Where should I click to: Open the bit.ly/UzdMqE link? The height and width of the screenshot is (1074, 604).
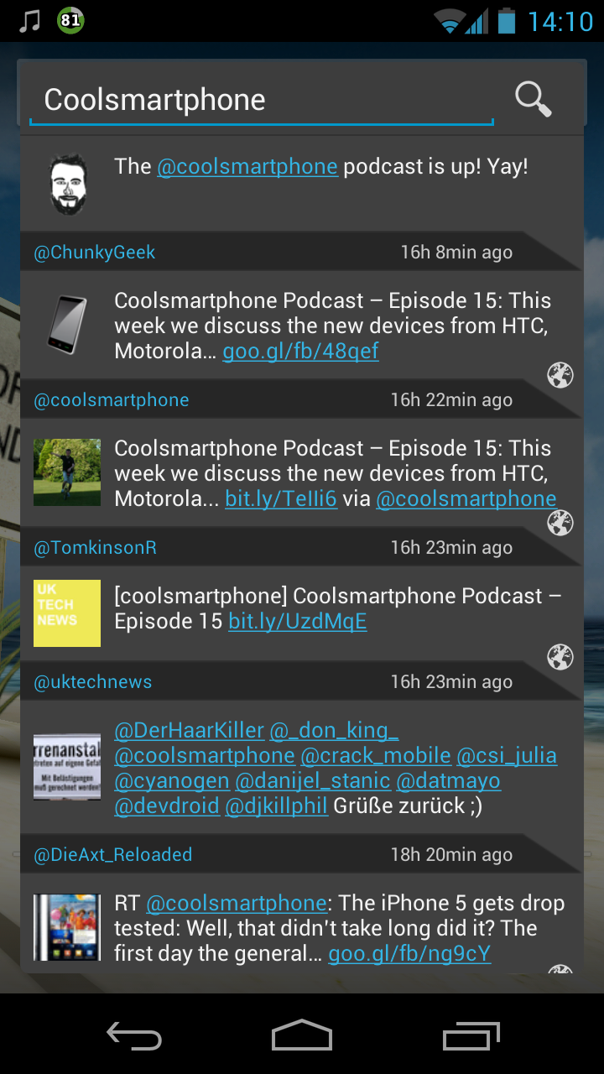[x=298, y=621]
